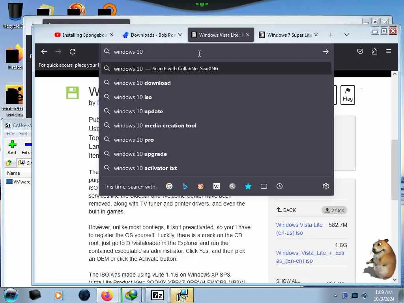Screen dimensions: 404x303
Task: Open Firefox from the taskbar
Action: point(107,295)
